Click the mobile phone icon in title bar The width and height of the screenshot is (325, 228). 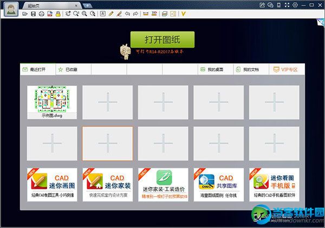pos(279,5)
